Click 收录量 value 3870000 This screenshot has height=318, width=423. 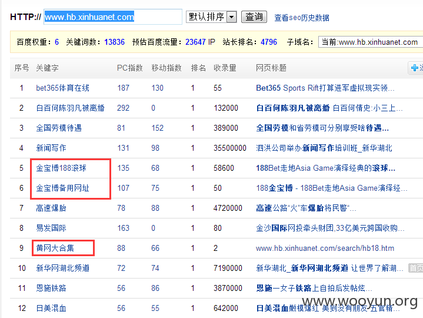[228, 288]
